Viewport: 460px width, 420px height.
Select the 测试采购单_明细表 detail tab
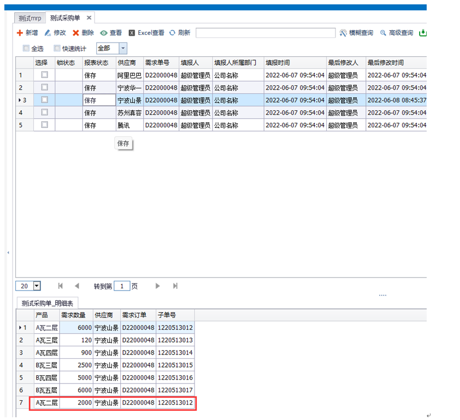[48, 303]
